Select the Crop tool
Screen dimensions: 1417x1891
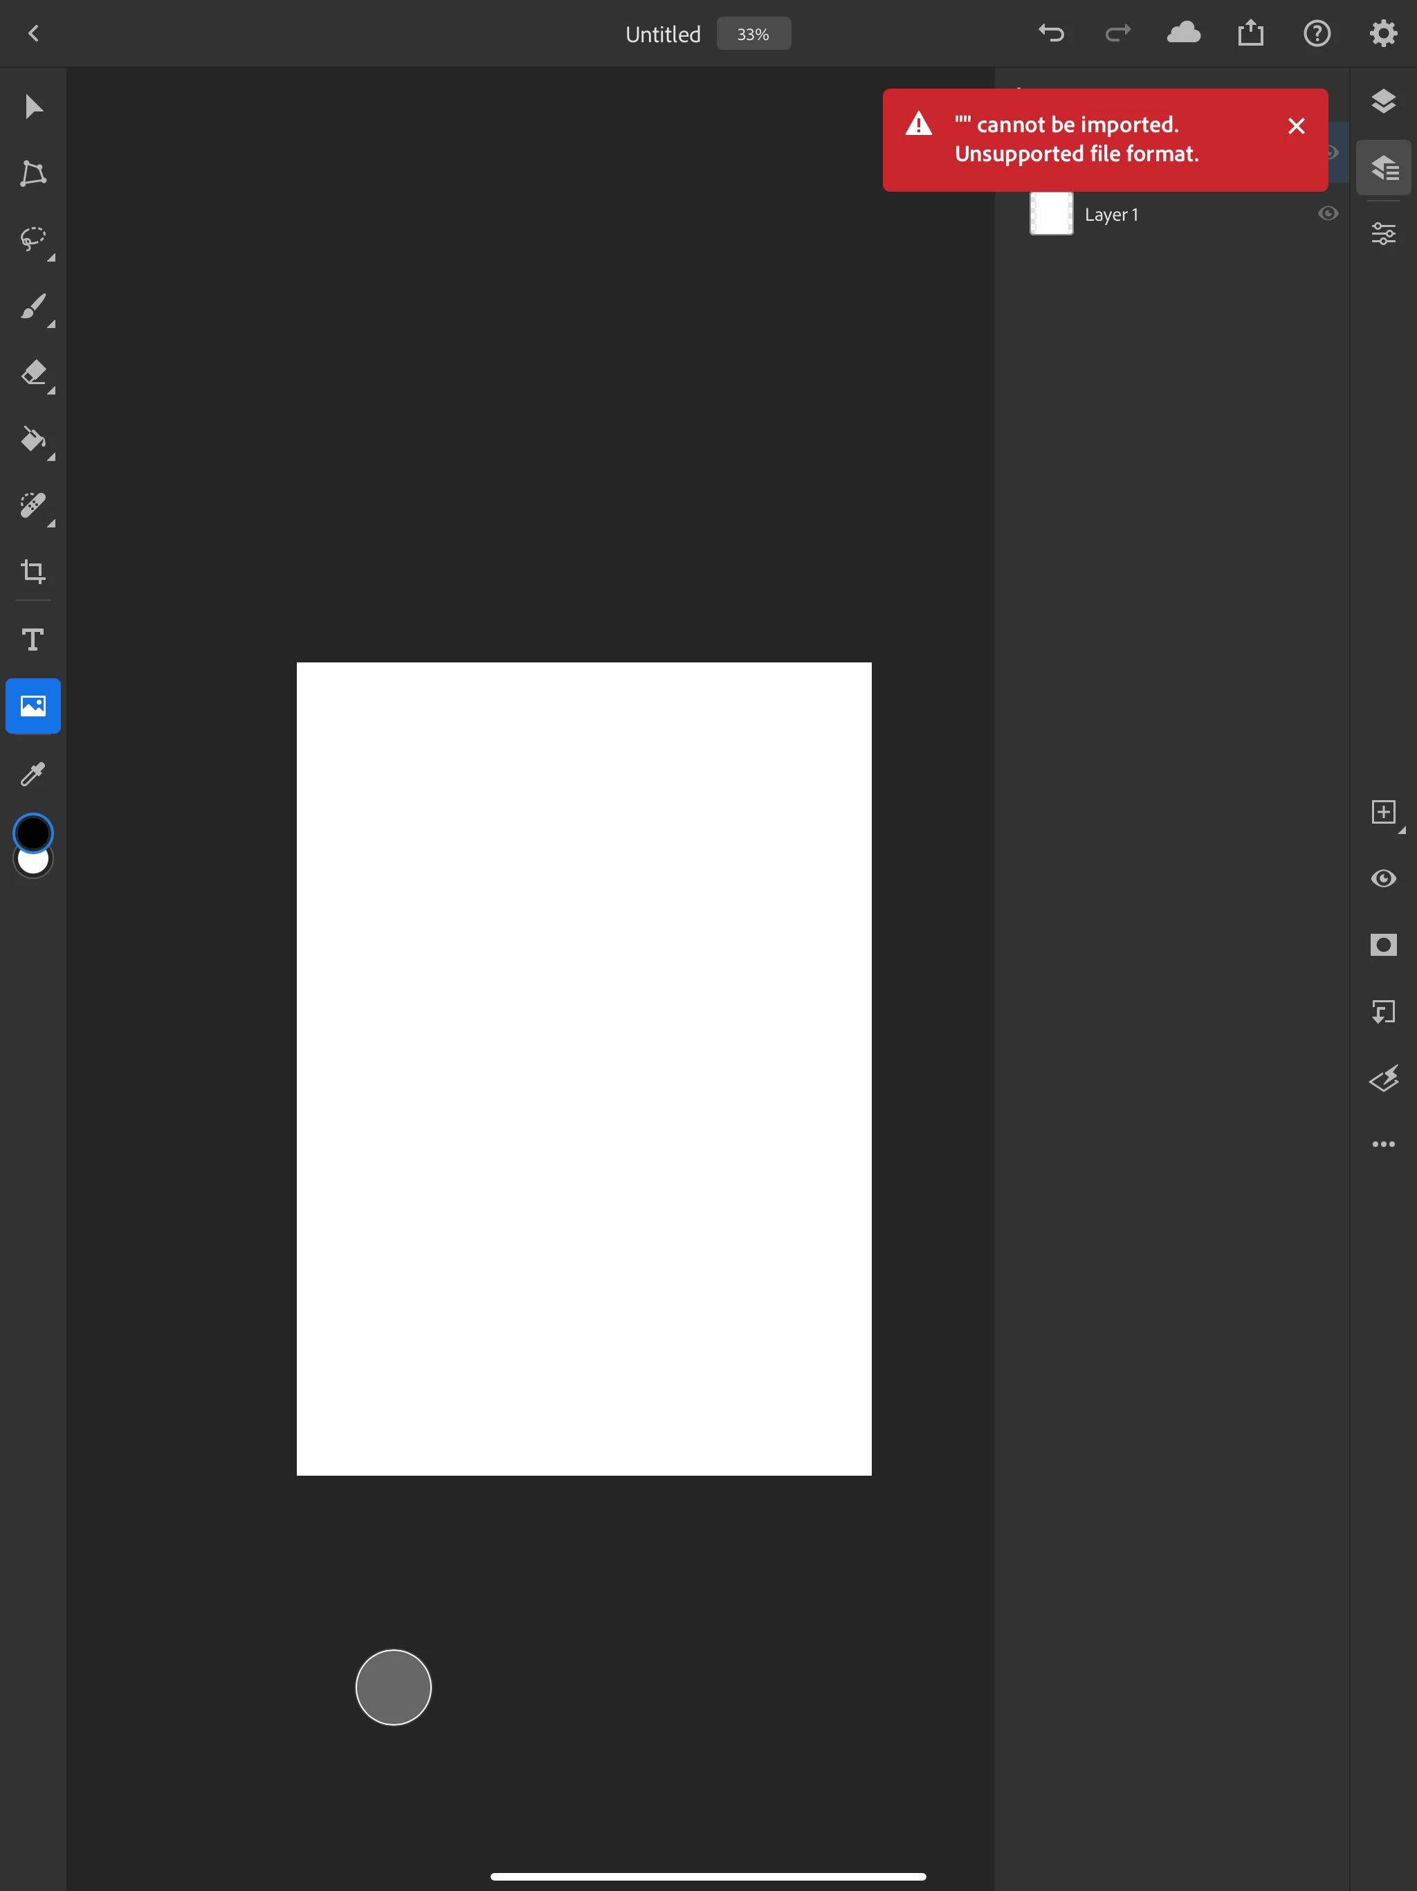(33, 571)
